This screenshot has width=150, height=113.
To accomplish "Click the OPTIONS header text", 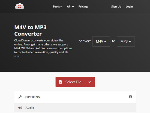I will coord(33,97).
